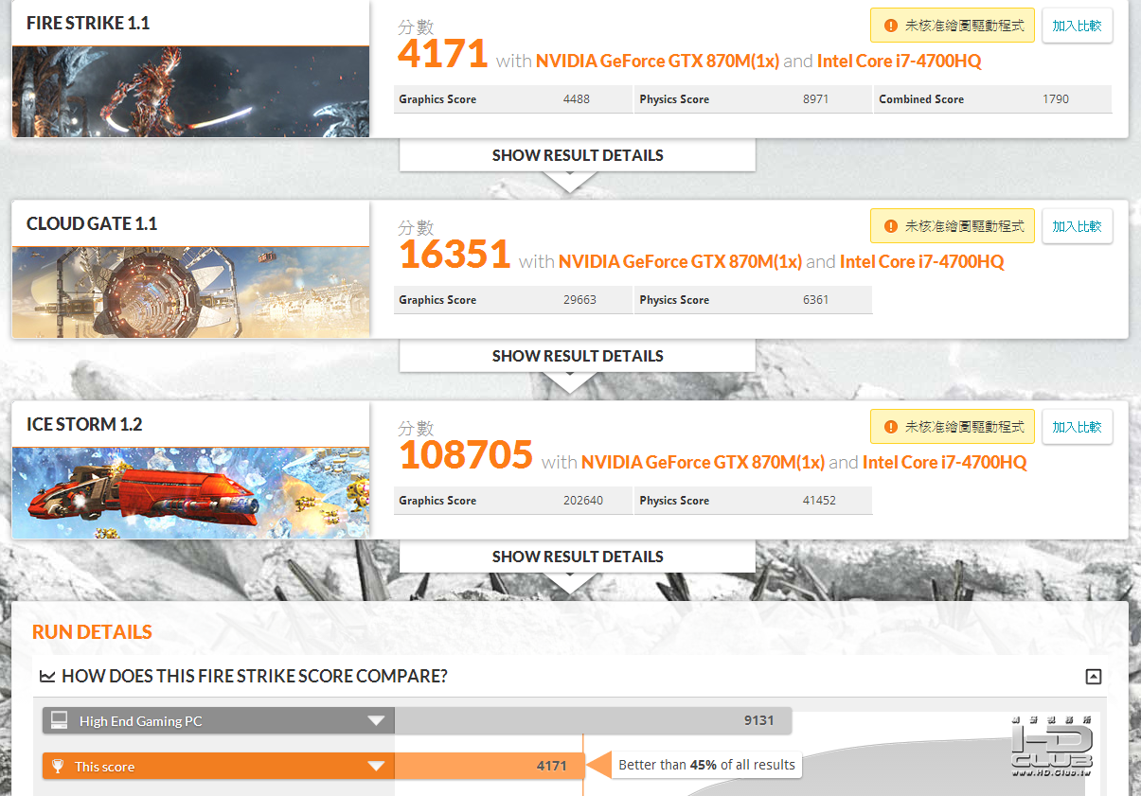1141x796 pixels.
Task: Click the Better than 45% of results tooltip
Action: point(706,765)
